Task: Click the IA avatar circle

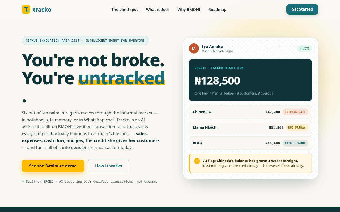Action: coord(194,48)
